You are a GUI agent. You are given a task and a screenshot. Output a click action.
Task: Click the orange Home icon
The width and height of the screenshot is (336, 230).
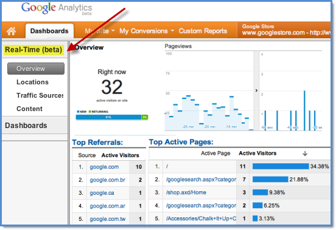(11, 31)
